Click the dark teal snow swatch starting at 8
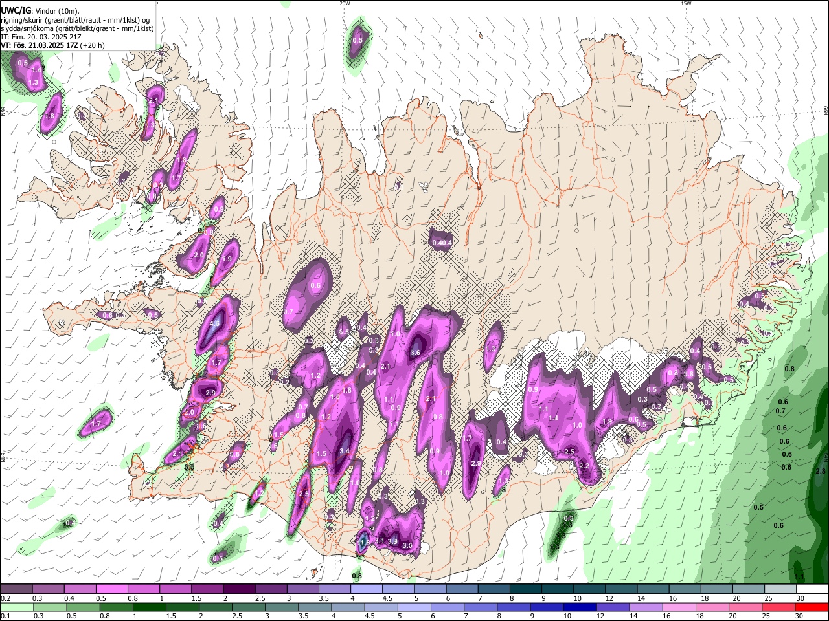 525,589
